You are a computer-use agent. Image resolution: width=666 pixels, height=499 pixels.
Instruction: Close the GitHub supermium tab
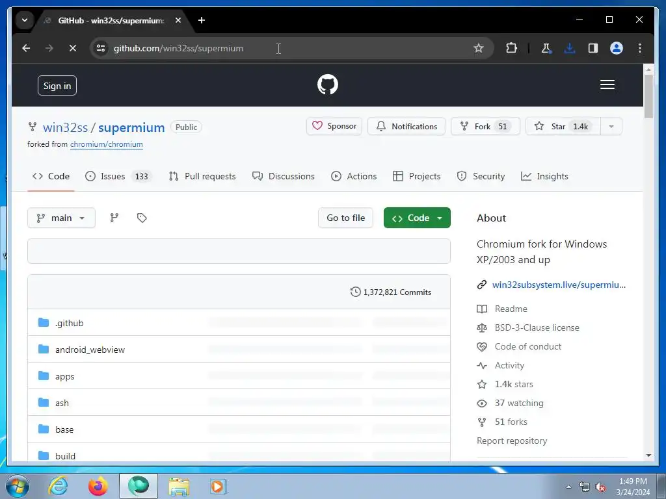178,20
